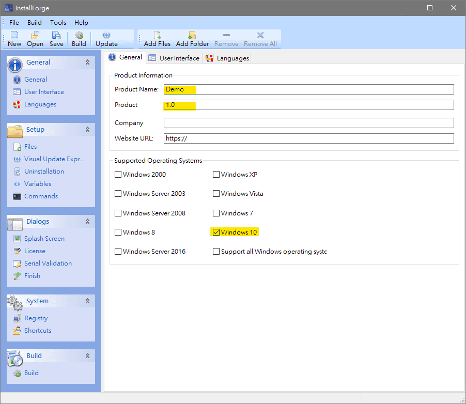
Task: Toggle the Windows 7 checkbox
Action: tap(216, 213)
